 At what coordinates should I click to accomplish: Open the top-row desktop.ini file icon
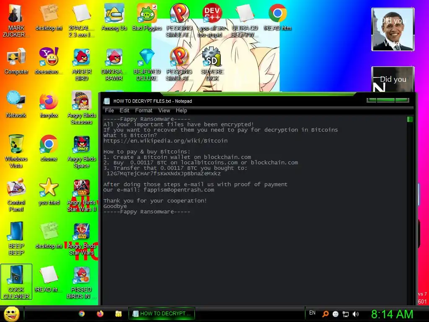(49, 17)
